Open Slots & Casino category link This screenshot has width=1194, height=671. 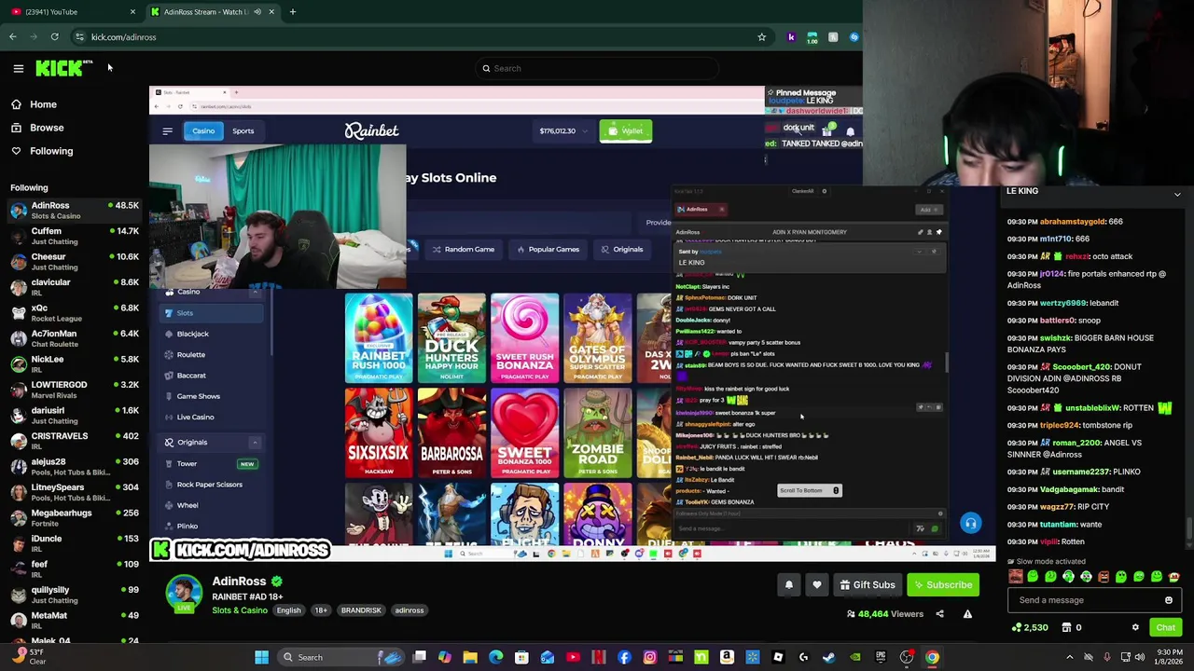(240, 610)
